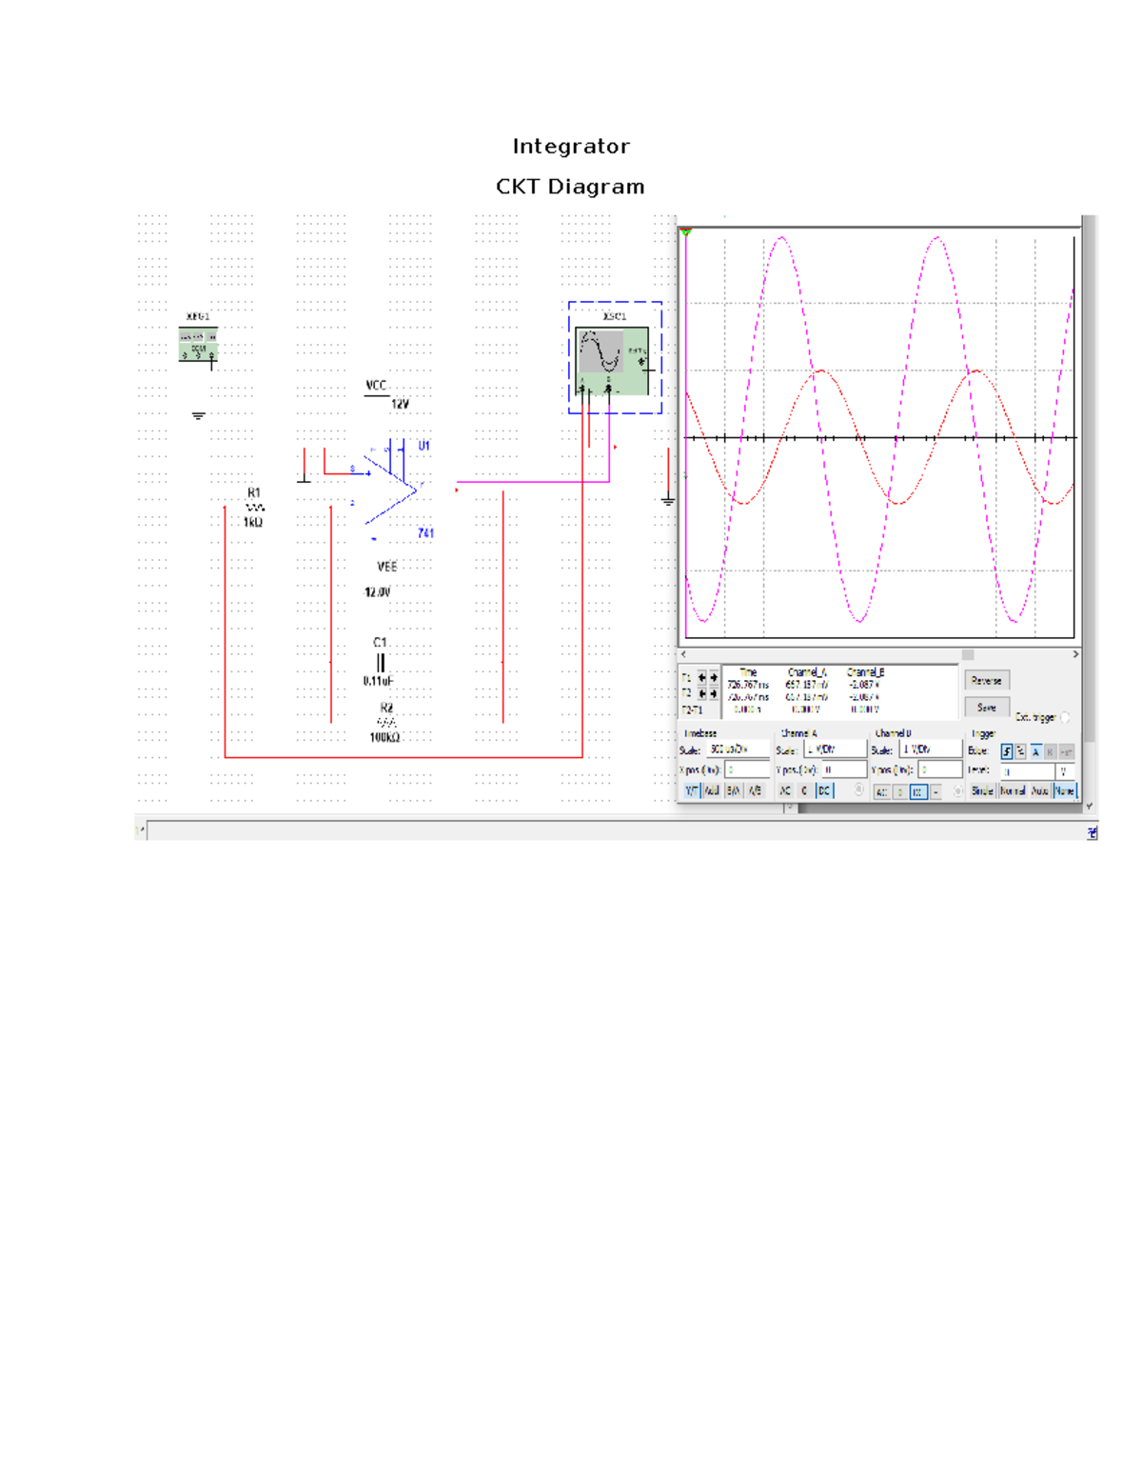Select B/A display mode
This screenshot has width=1142, height=1479.
pyautogui.click(x=733, y=789)
